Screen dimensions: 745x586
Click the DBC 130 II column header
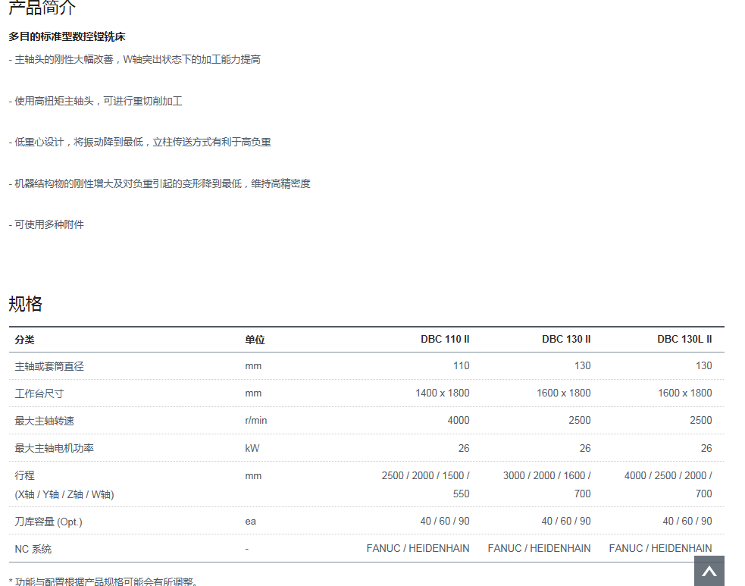point(566,340)
